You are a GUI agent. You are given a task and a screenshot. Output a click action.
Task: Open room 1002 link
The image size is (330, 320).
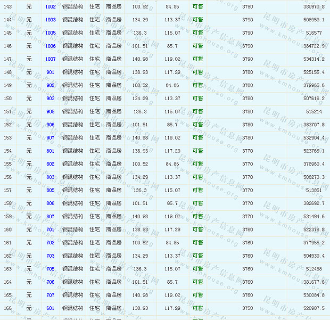pyautogui.click(x=51, y=6)
